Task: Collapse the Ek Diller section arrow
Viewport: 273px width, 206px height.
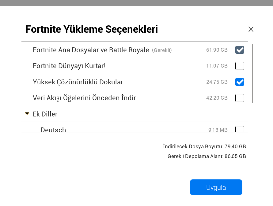Action: tap(27, 114)
